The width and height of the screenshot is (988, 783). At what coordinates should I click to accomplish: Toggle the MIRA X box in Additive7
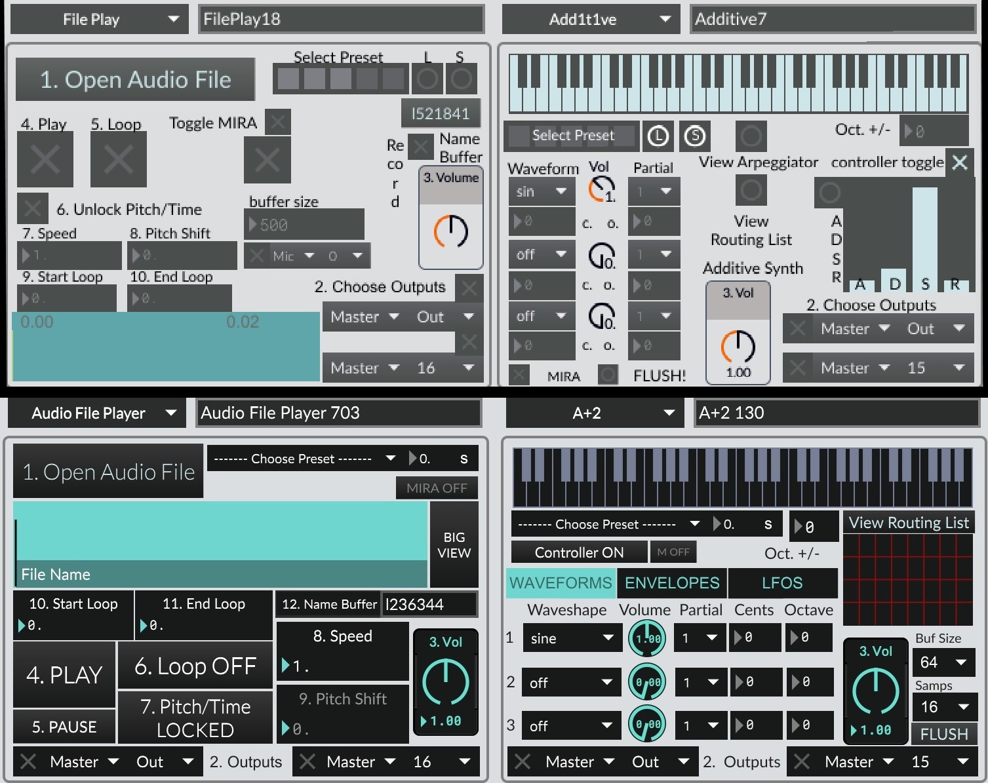(x=519, y=375)
